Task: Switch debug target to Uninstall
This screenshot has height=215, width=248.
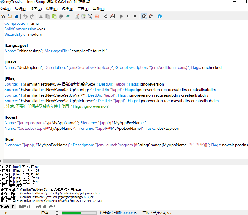Action: coord(151,16)
